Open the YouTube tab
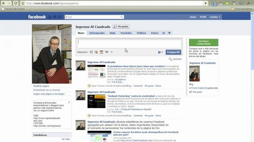 pyautogui.click(x=126, y=33)
